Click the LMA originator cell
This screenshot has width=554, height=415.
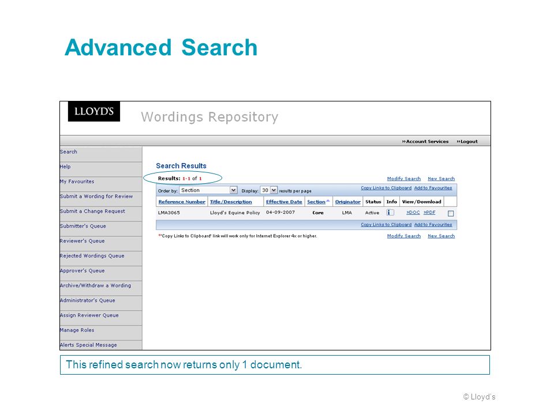(347, 213)
